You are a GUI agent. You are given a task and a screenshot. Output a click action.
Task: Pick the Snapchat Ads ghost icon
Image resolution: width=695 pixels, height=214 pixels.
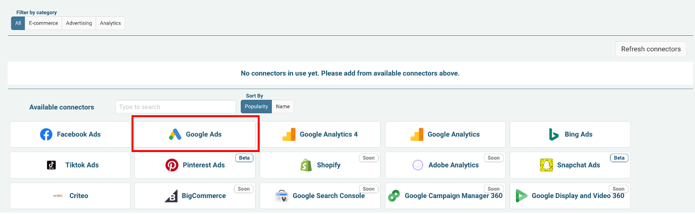pos(546,165)
